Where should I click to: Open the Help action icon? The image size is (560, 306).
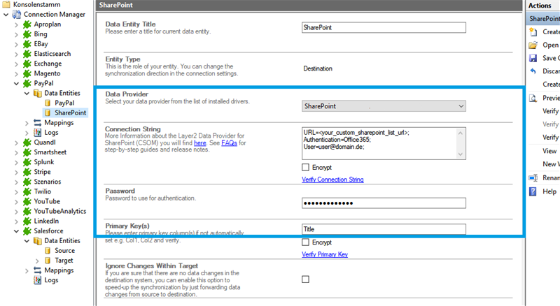[533, 191]
